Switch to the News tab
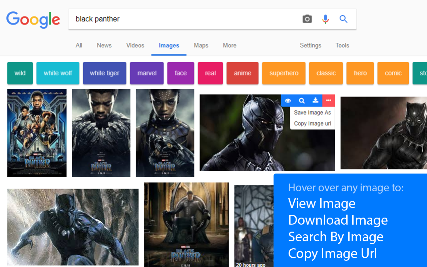 coord(104,45)
